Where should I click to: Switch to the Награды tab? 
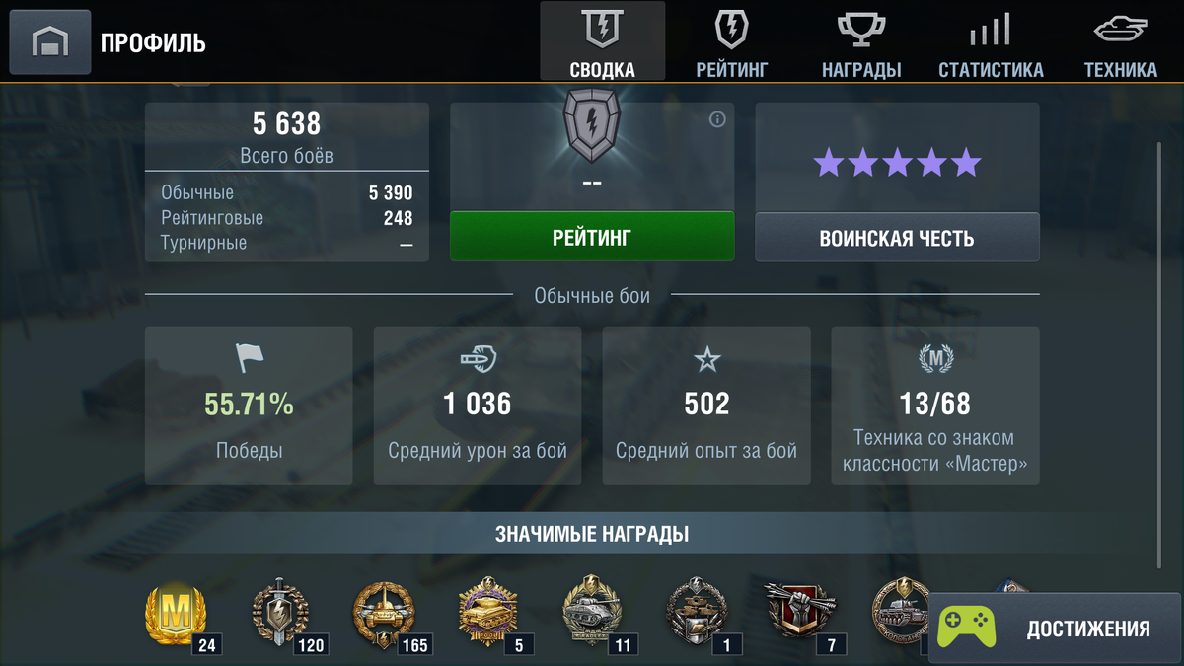[861, 41]
